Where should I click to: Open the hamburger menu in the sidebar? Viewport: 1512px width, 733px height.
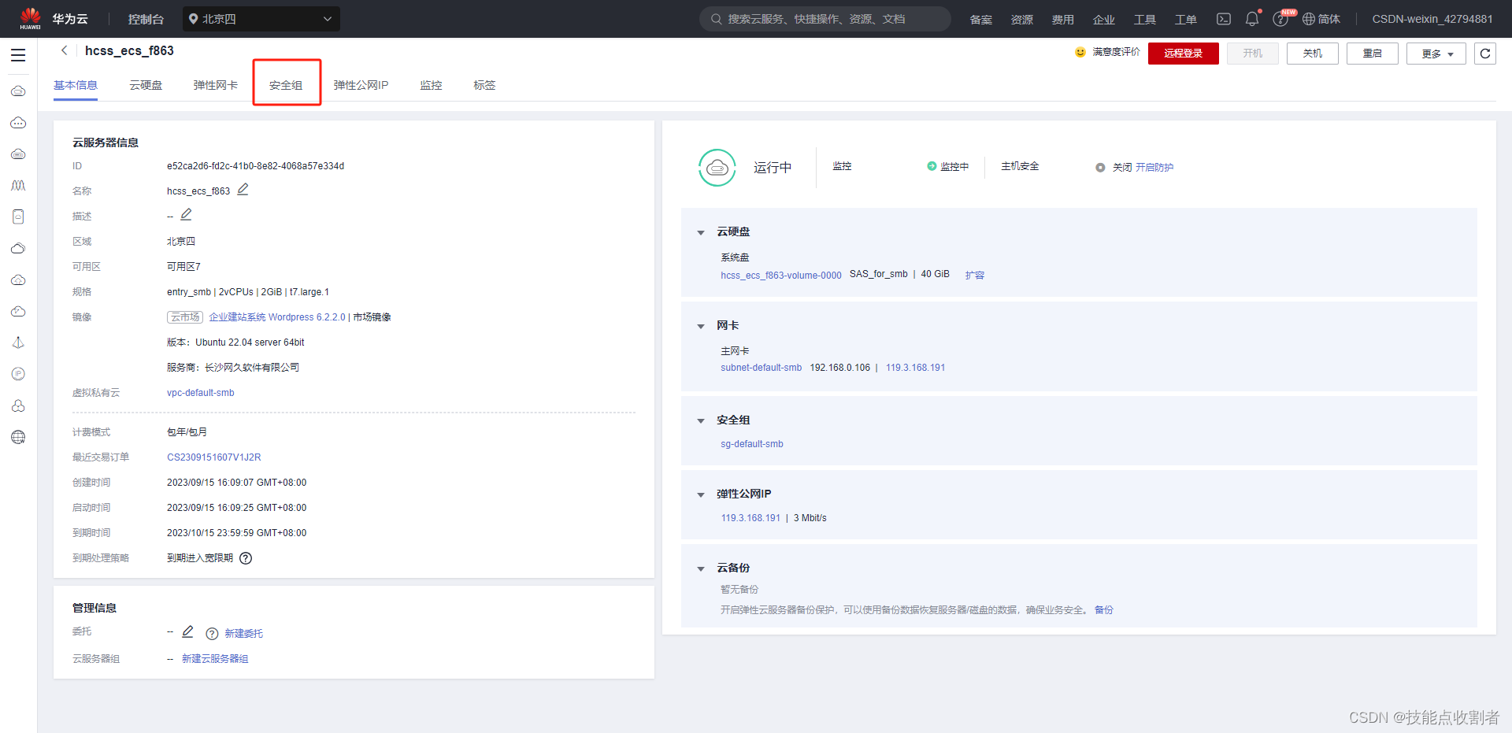point(18,55)
